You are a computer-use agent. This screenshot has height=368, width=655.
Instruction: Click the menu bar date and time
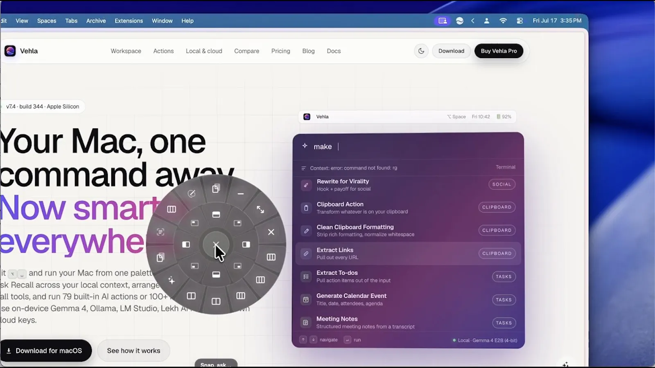(x=557, y=20)
